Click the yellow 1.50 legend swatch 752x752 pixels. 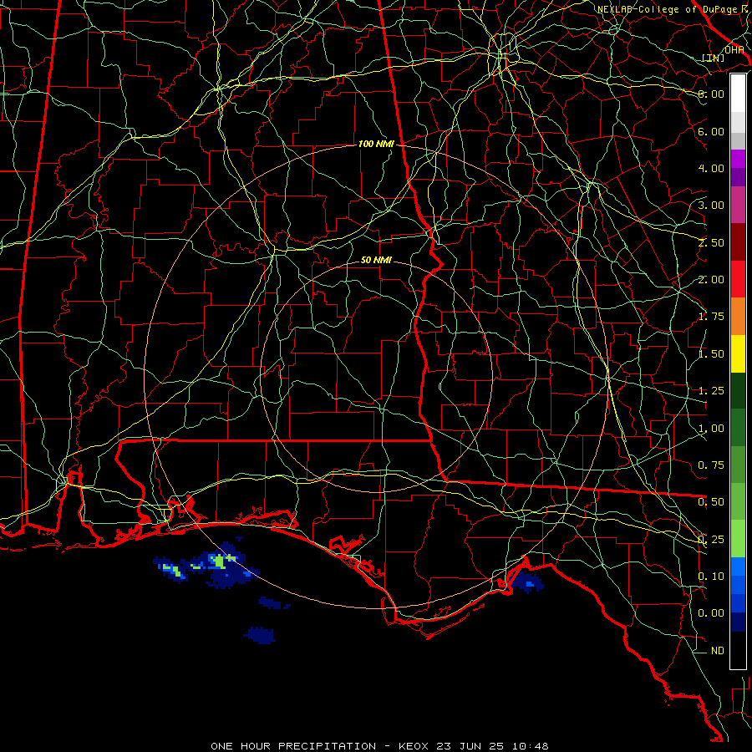point(738,354)
